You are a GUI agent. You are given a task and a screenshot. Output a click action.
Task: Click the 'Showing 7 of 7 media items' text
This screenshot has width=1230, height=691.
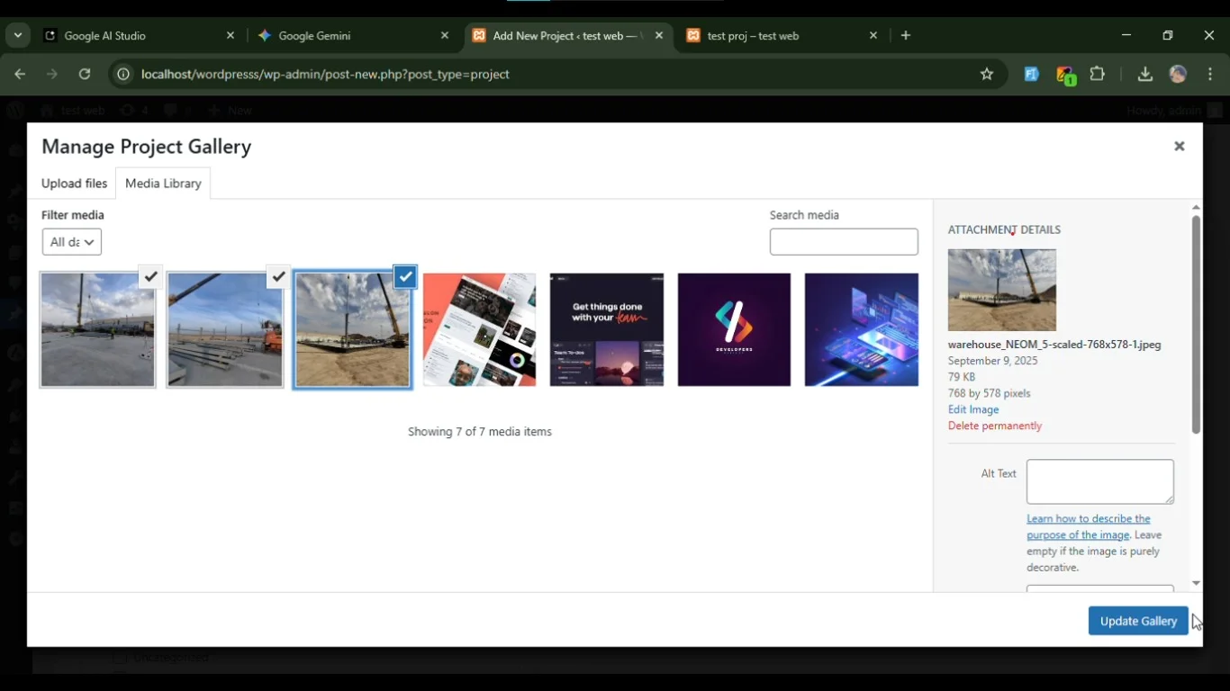[x=480, y=432]
